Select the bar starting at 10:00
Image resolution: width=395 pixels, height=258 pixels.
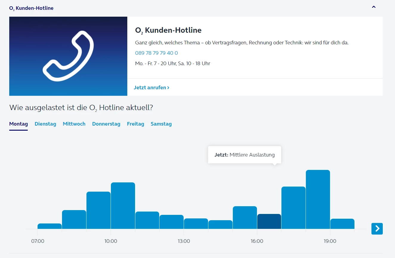click(x=123, y=206)
